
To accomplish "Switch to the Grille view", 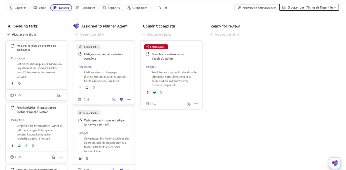I will pyautogui.click(x=40, y=8).
